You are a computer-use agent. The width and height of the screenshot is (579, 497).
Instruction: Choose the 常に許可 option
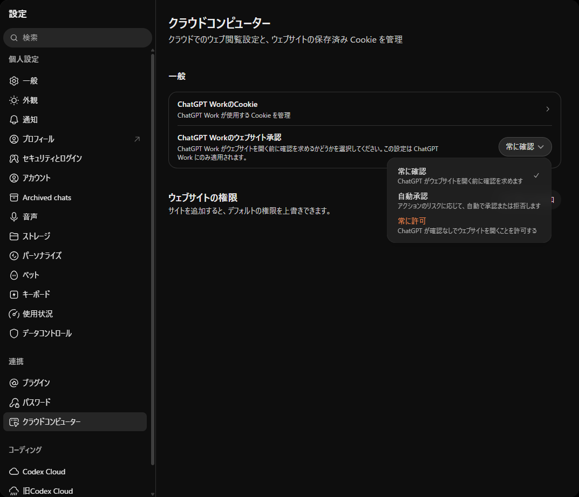[469, 225]
